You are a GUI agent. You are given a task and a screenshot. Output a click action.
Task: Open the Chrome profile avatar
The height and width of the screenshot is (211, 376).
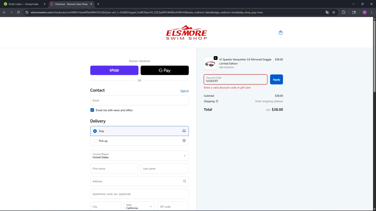pyautogui.click(x=364, y=12)
